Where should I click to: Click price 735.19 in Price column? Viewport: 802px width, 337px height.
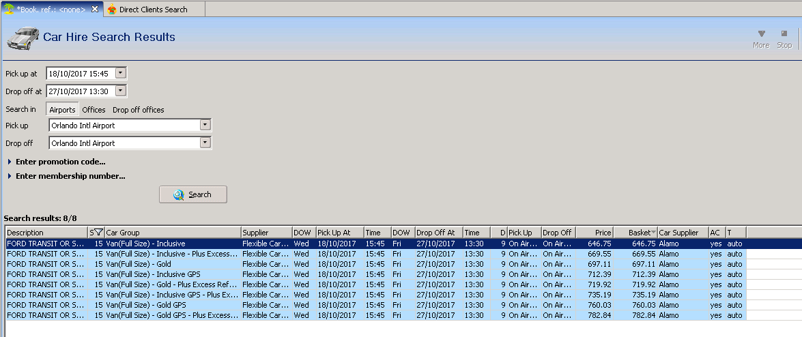coord(599,295)
